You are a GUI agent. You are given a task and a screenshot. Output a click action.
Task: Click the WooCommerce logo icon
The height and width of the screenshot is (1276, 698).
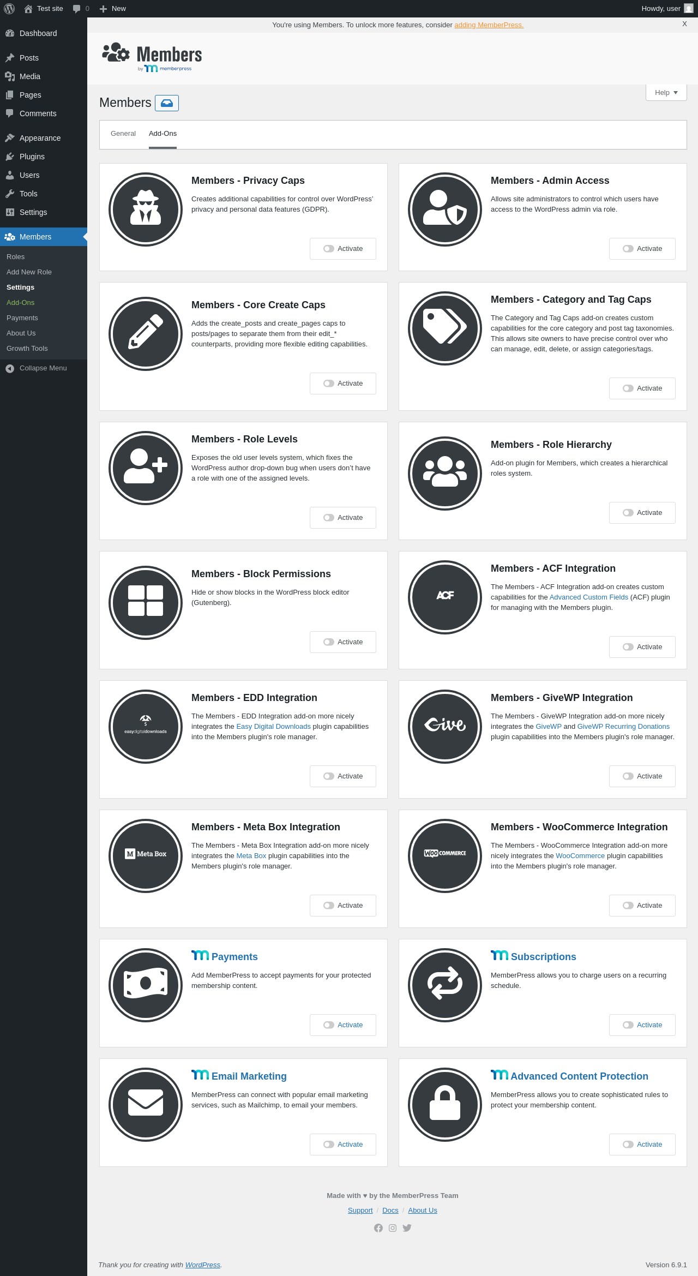tap(445, 856)
